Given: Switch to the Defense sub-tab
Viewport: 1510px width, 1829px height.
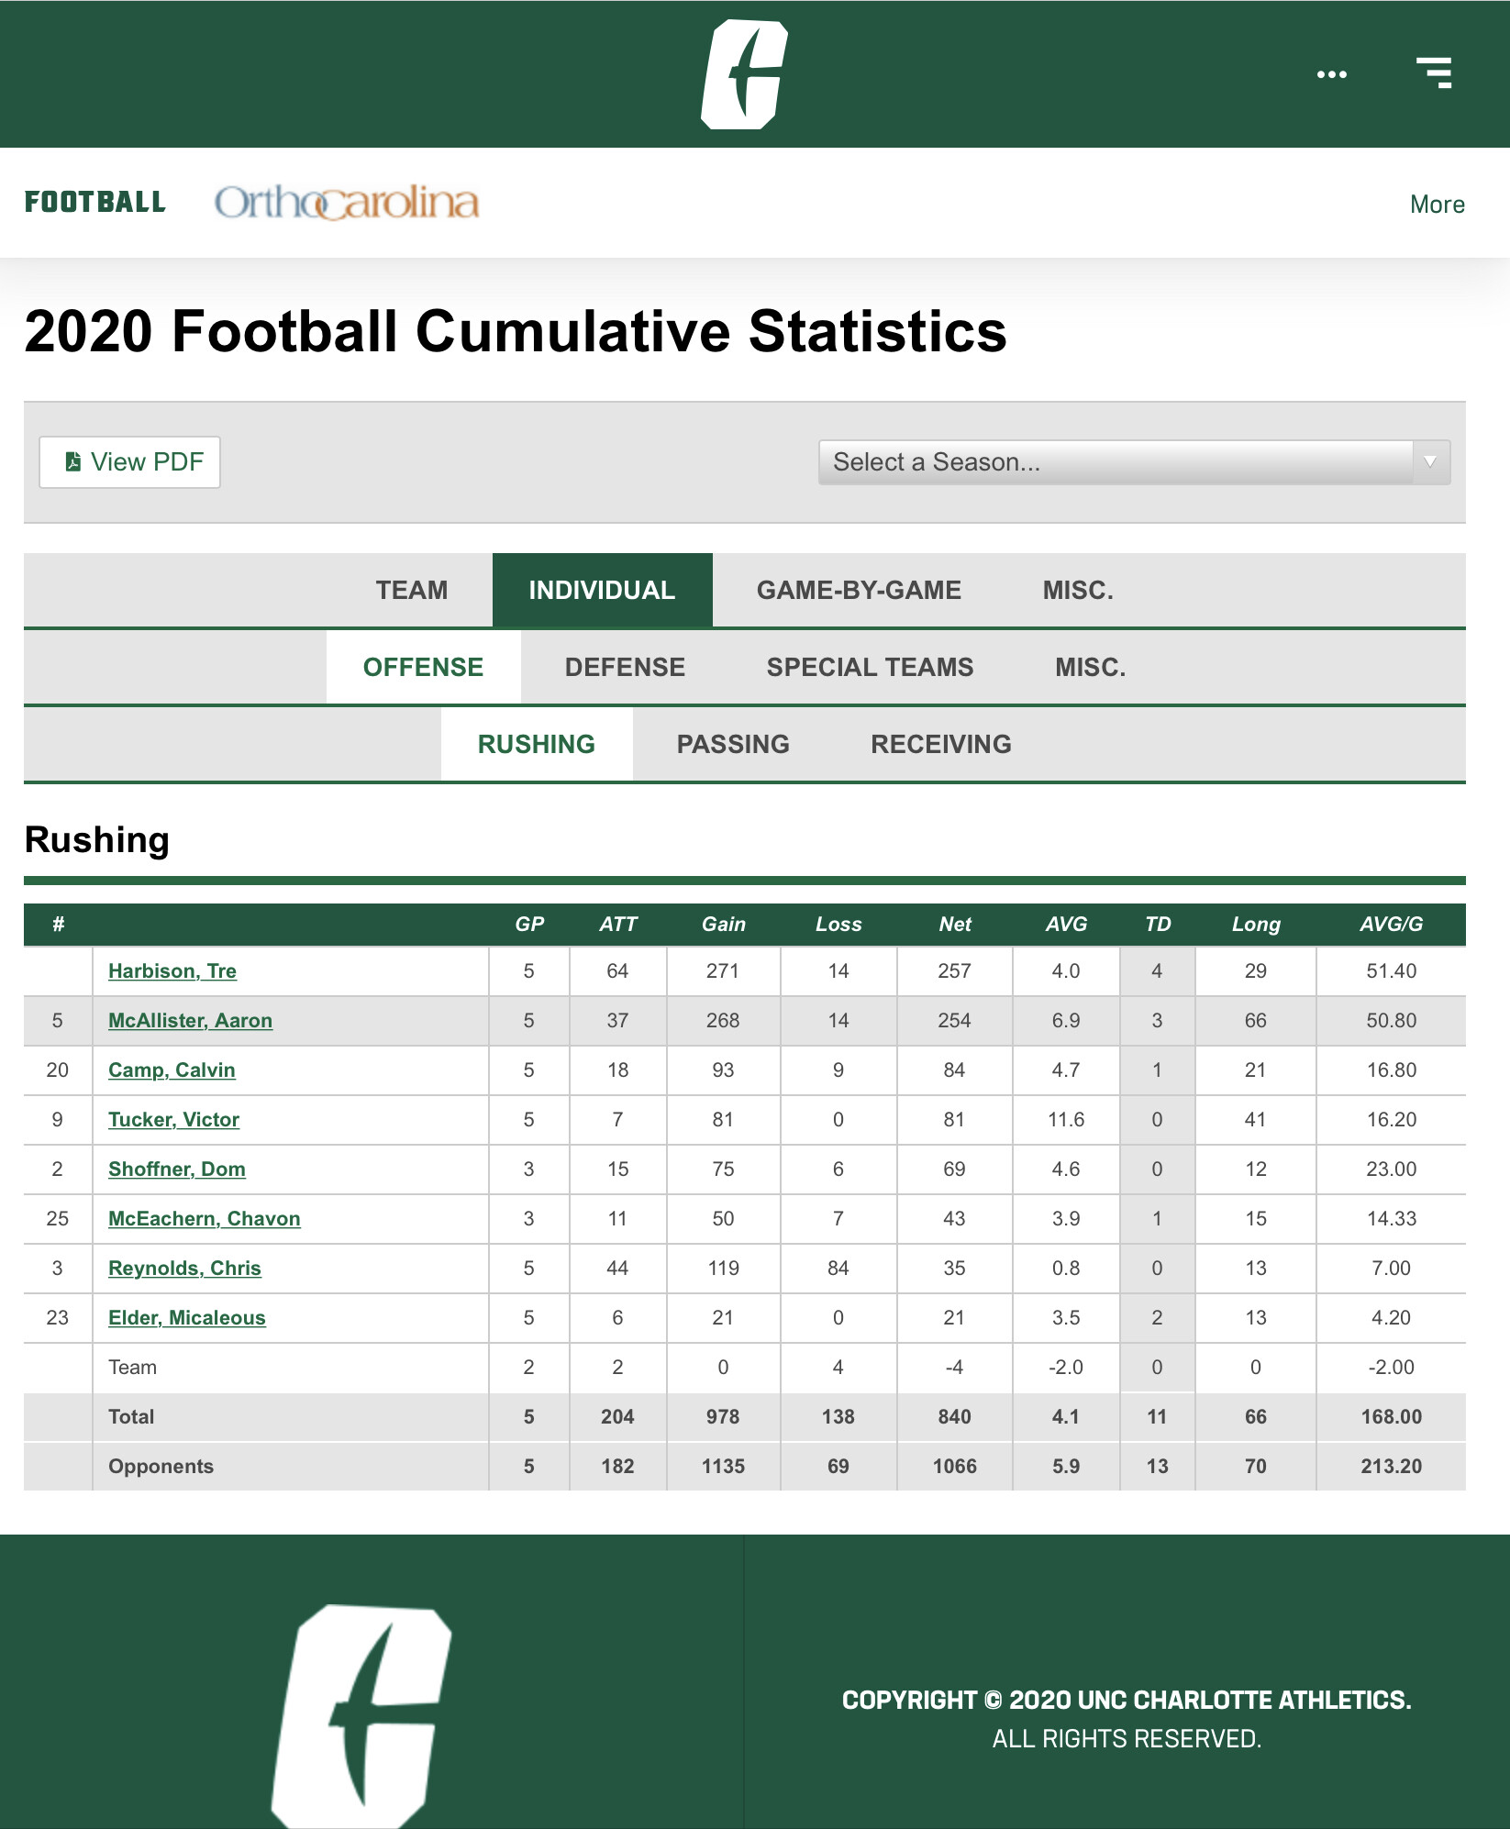Looking at the screenshot, I should (x=625, y=668).
